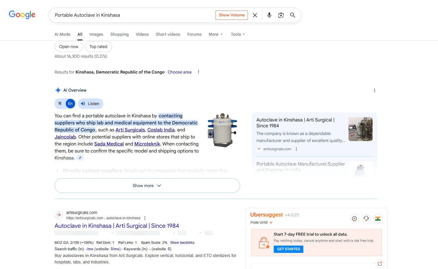
Task: Expand the Hide Until dropdown
Action: click(x=262, y=222)
